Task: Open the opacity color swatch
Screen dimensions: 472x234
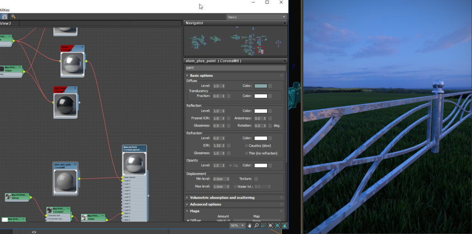Action: (261, 165)
